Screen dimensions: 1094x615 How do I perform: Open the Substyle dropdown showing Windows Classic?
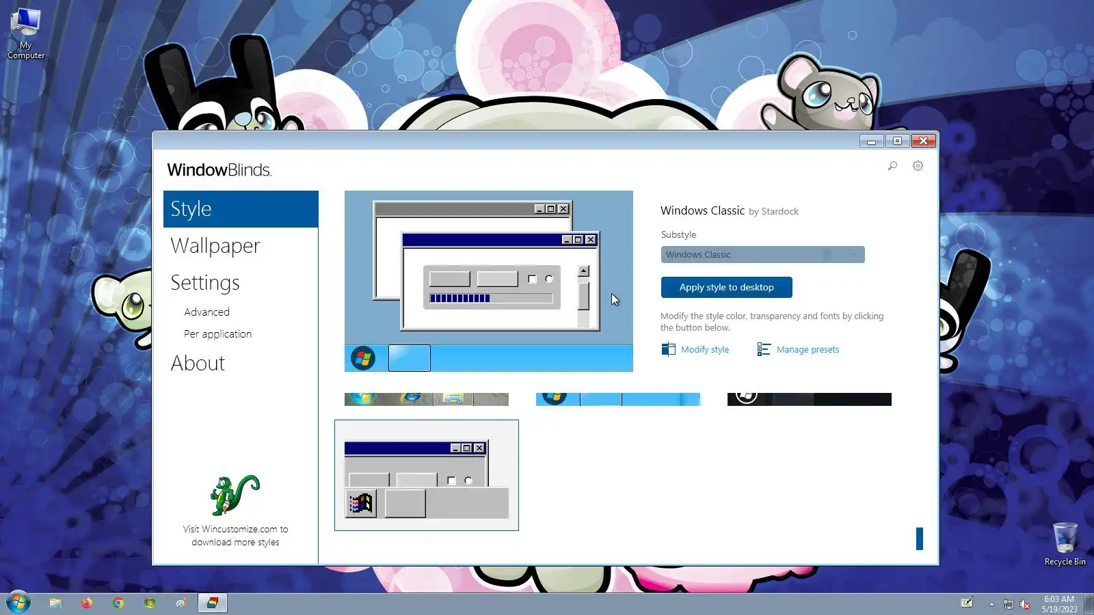coord(762,254)
